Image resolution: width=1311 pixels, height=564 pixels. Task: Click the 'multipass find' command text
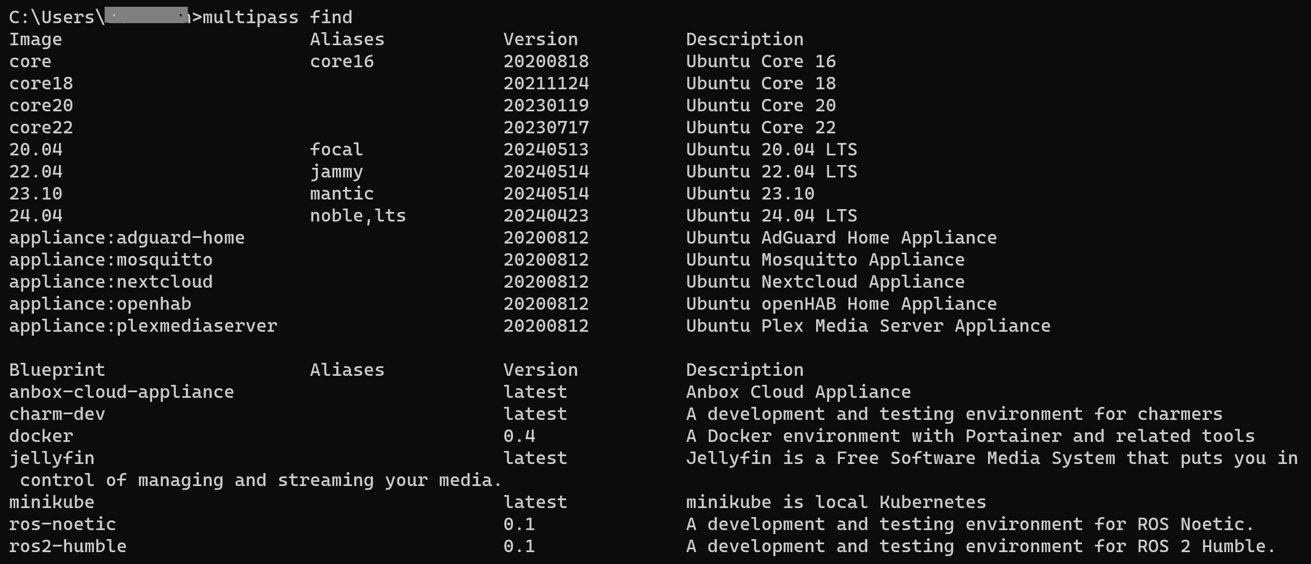(277, 17)
